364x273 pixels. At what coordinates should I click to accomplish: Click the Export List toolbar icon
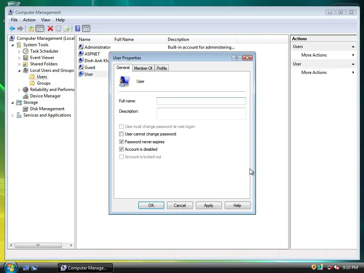(x=67, y=28)
